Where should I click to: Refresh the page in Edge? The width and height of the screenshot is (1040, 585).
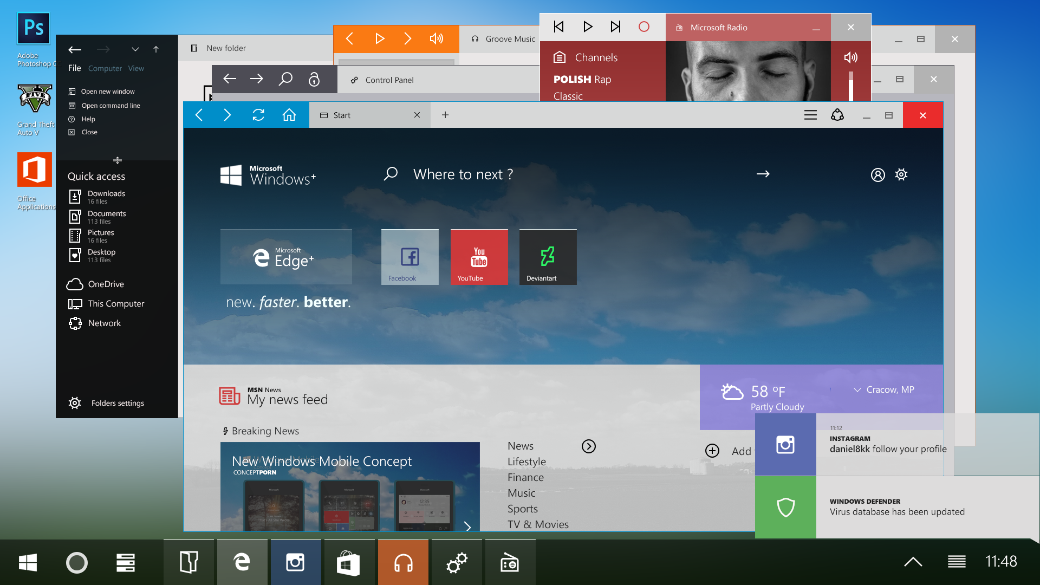(x=258, y=115)
